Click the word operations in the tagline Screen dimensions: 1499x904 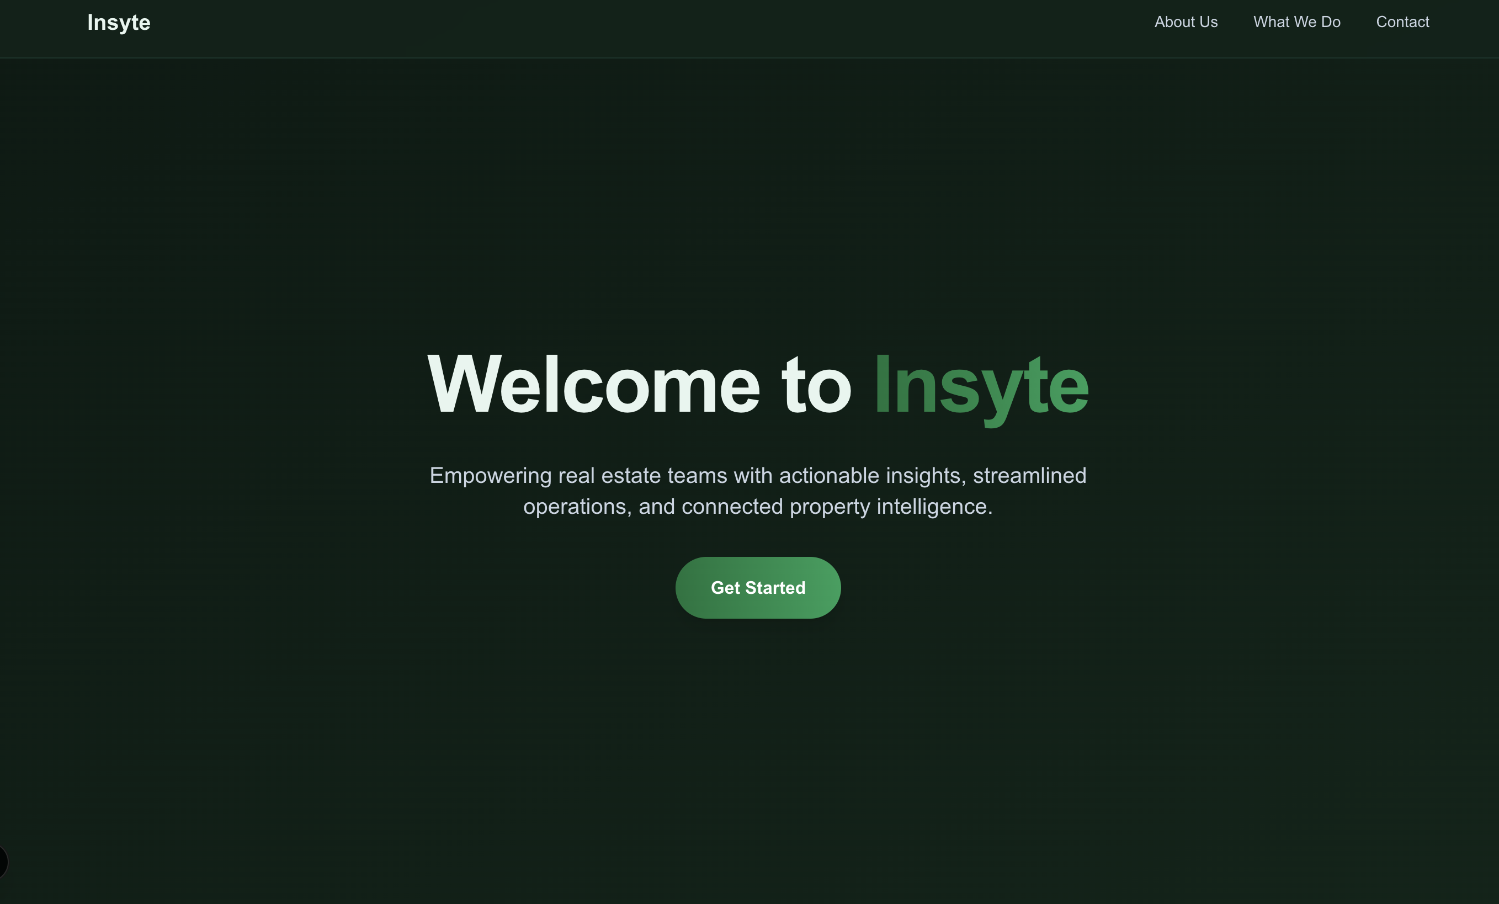(x=577, y=507)
